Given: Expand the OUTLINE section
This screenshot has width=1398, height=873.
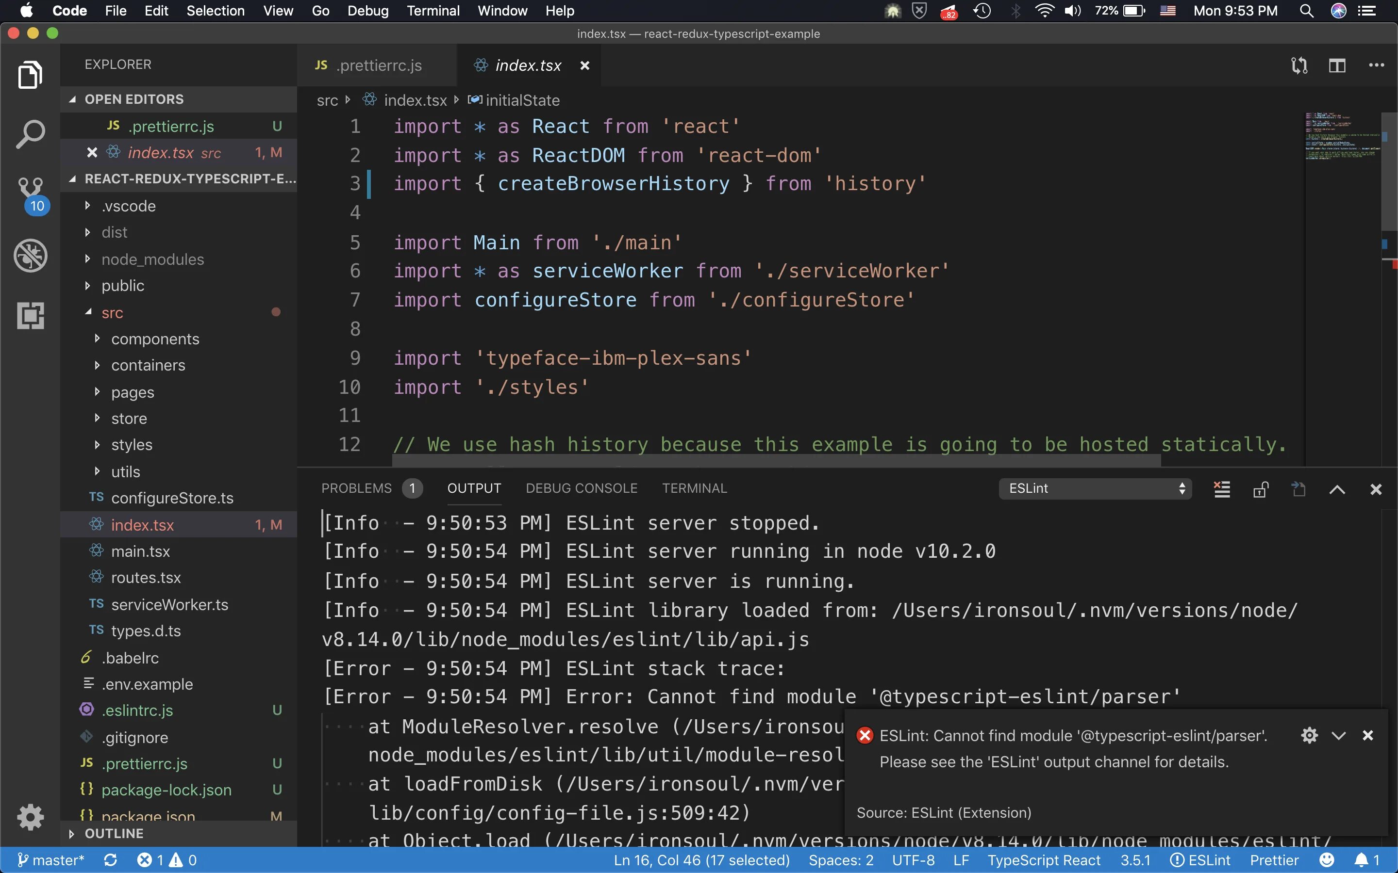Looking at the screenshot, I should click(114, 833).
